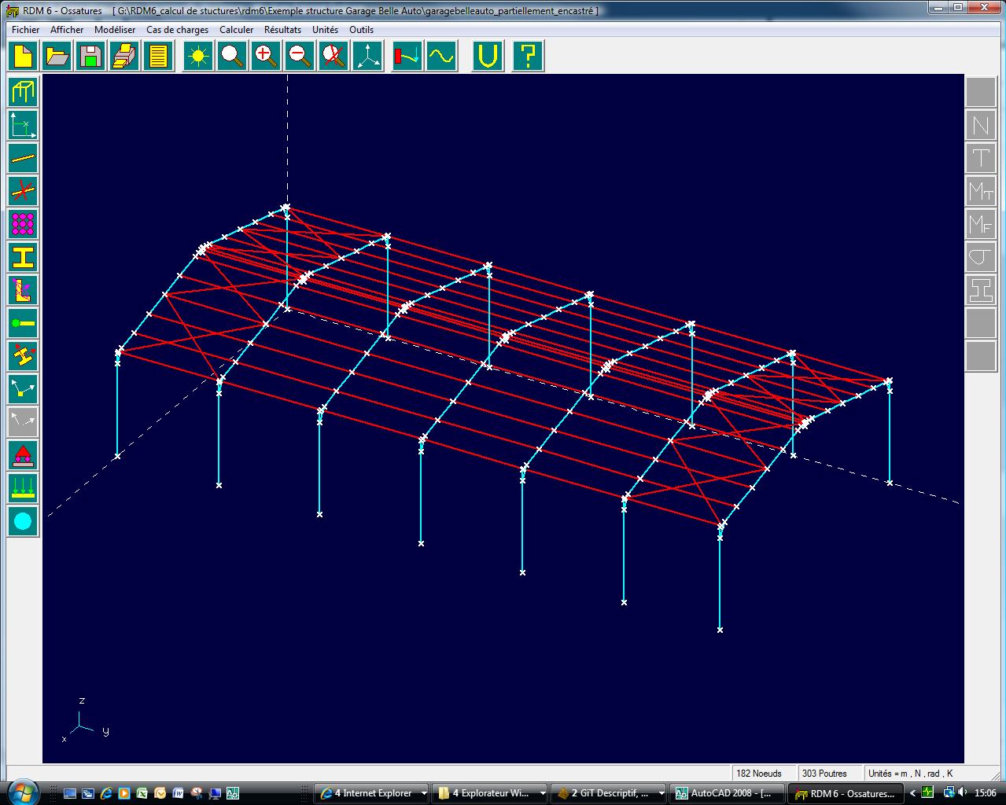Select the red triangle support tool

click(x=23, y=455)
